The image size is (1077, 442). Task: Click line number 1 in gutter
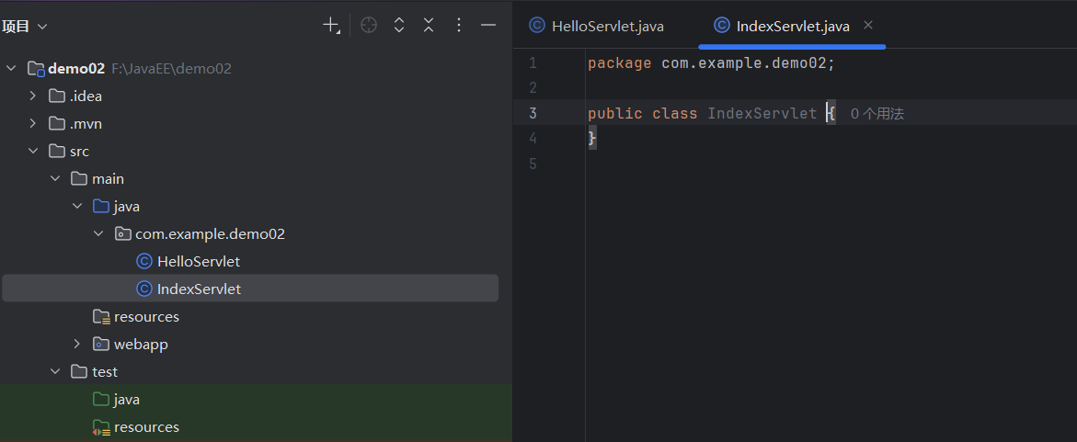(x=533, y=63)
